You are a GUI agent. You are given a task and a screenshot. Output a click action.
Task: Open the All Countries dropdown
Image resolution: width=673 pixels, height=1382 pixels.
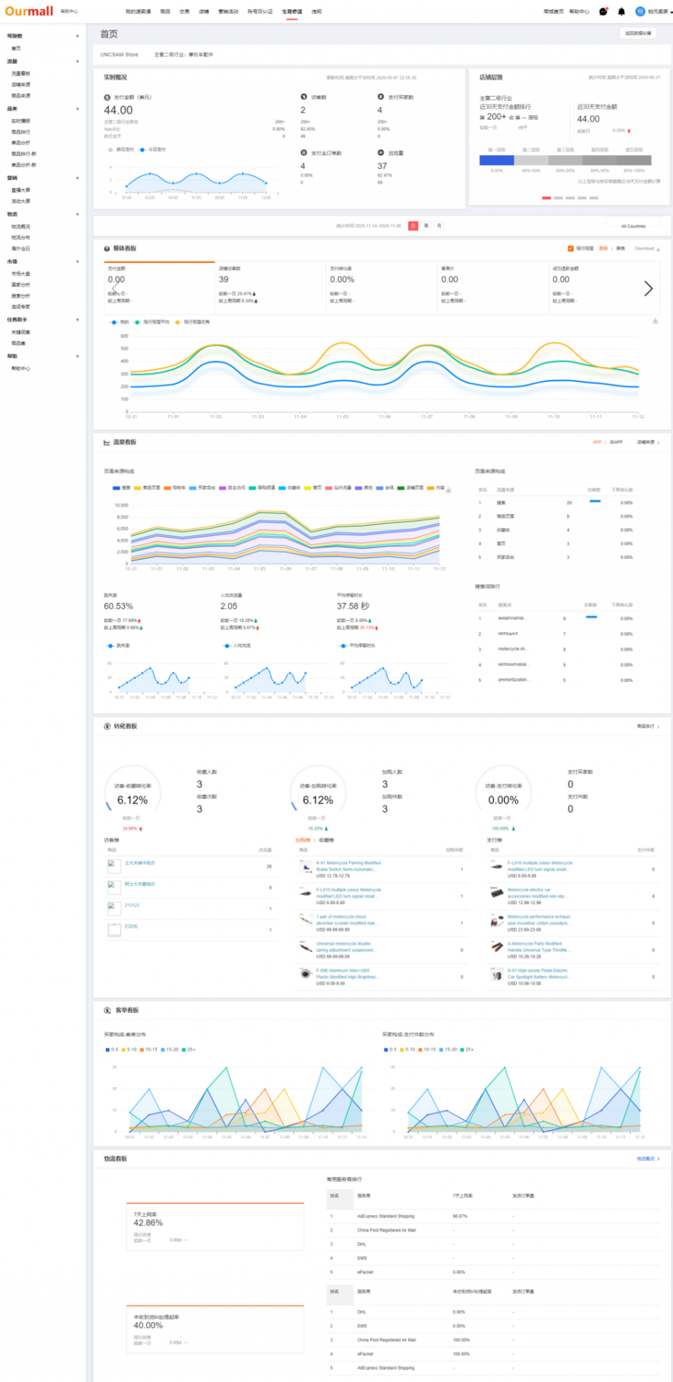(634, 226)
